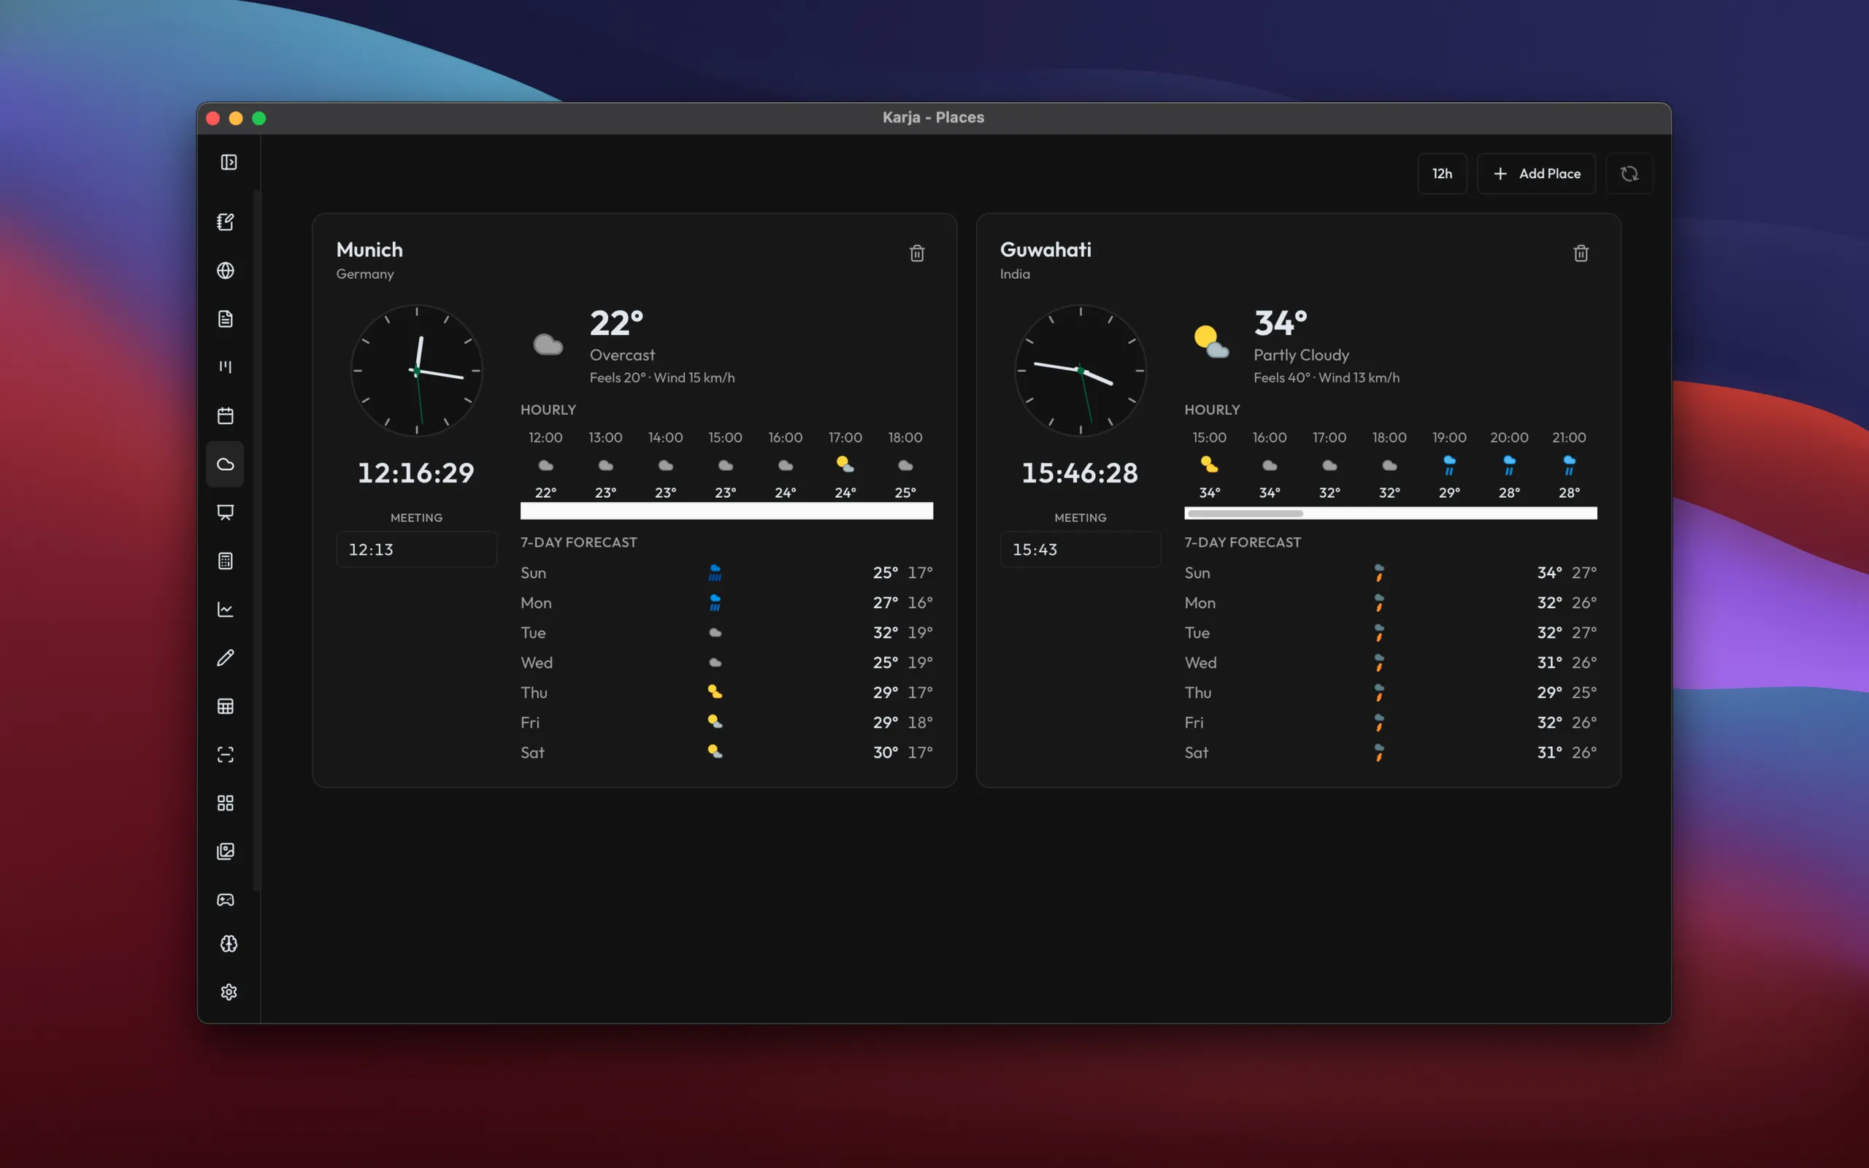Open the scan frame sidebar icon
Screen dimensions: 1869x1168
pyautogui.click(x=226, y=755)
